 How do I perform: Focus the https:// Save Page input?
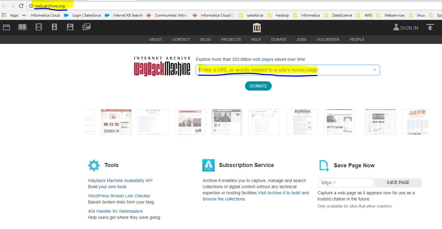(346, 183)
